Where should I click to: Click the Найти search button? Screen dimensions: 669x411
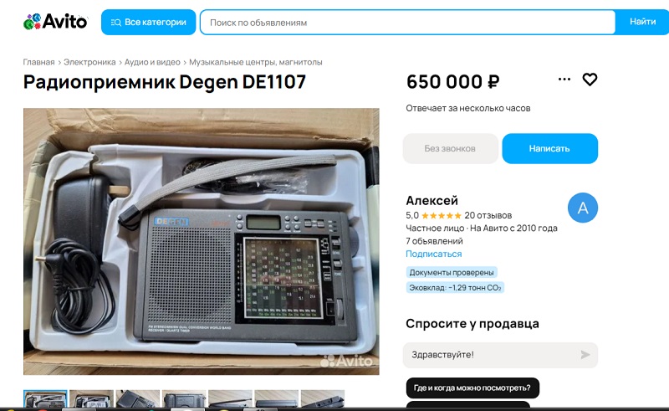tap(642, 22)
